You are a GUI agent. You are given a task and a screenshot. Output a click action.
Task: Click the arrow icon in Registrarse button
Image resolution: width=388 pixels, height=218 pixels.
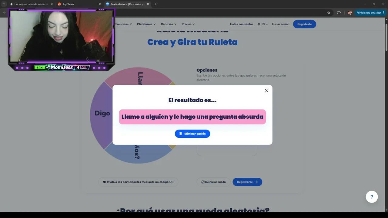click(256, 182)
